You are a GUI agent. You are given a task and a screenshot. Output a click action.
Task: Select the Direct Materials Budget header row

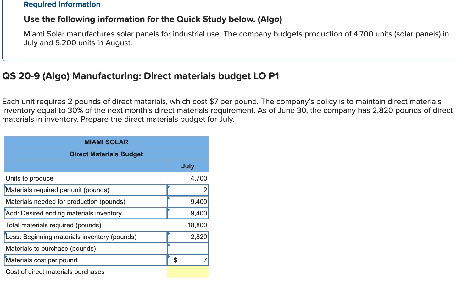tap(106, 154)
